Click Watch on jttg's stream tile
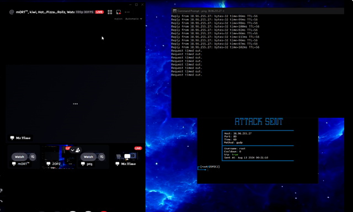This screenshot has height=212, width=353. coord(88,157)
